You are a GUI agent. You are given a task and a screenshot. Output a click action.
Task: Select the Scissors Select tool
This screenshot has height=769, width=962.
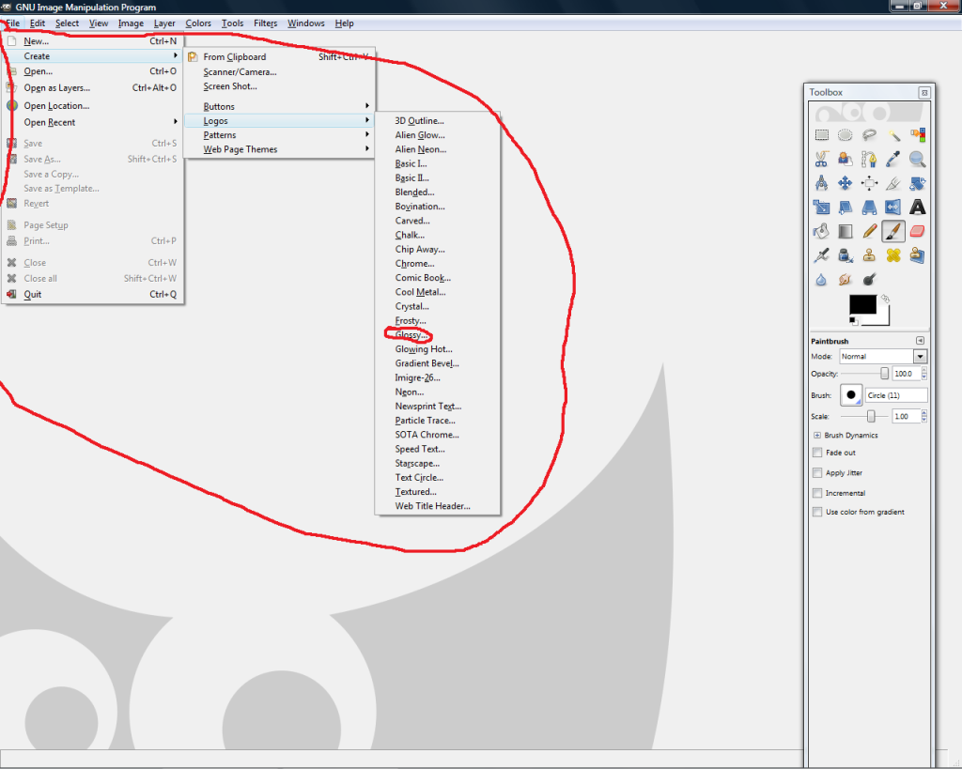821,159
